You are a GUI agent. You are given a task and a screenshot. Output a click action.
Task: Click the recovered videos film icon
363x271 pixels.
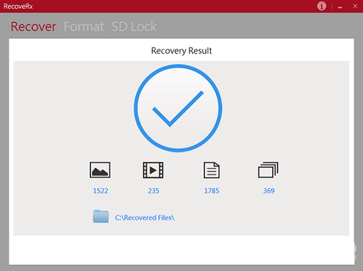pos(153,170)
